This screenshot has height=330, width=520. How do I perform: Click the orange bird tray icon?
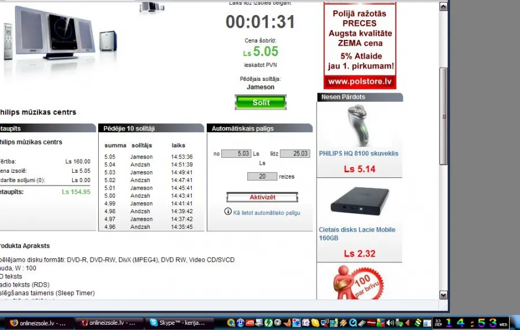(x=287, y=322)
